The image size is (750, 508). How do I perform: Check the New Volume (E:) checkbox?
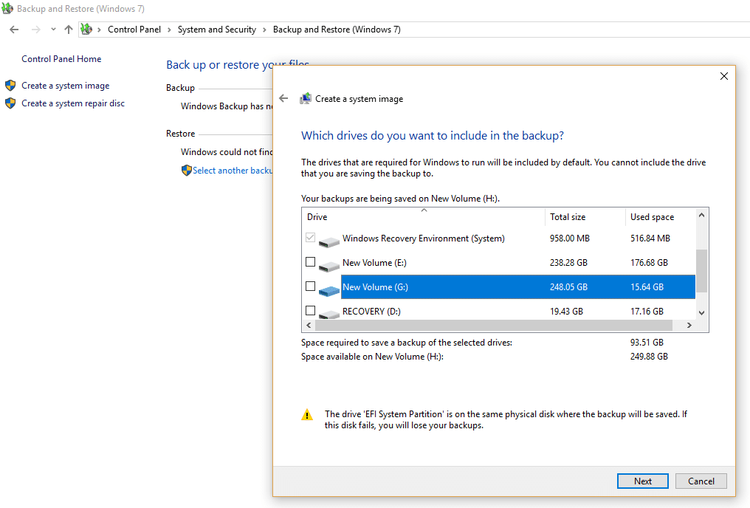coord(310,262)
